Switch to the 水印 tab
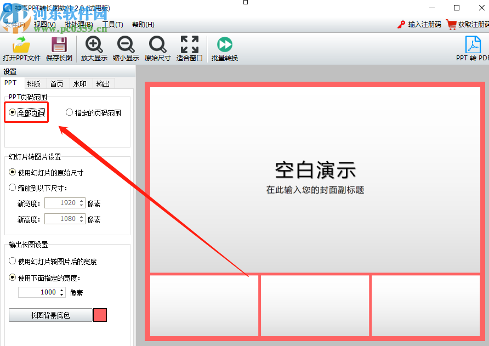This screenshot has height=346, width=489. 80,83
